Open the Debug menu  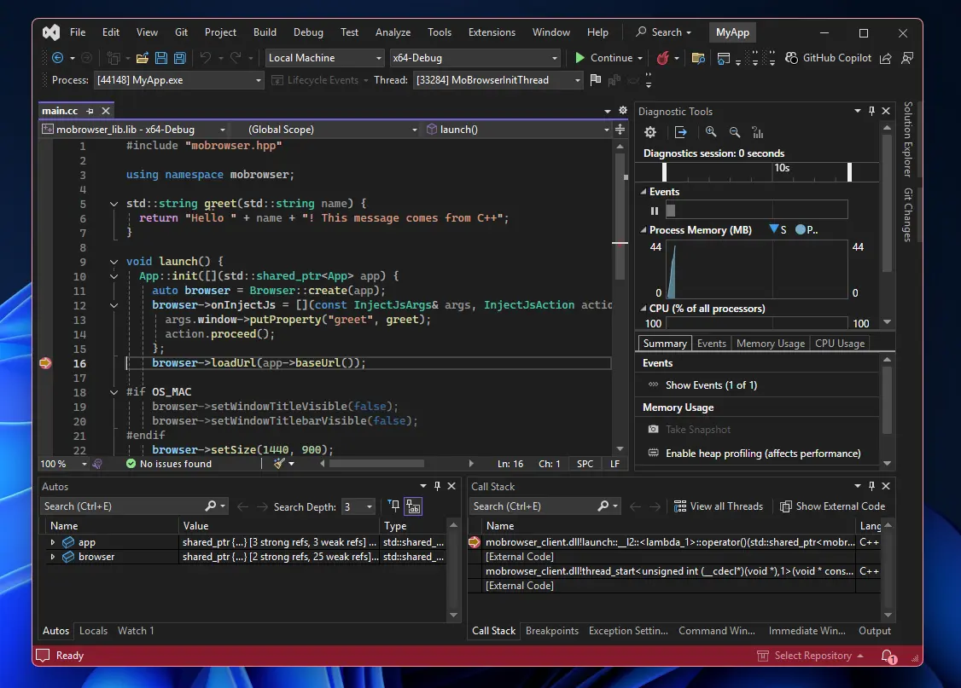(x=308, y=32)
